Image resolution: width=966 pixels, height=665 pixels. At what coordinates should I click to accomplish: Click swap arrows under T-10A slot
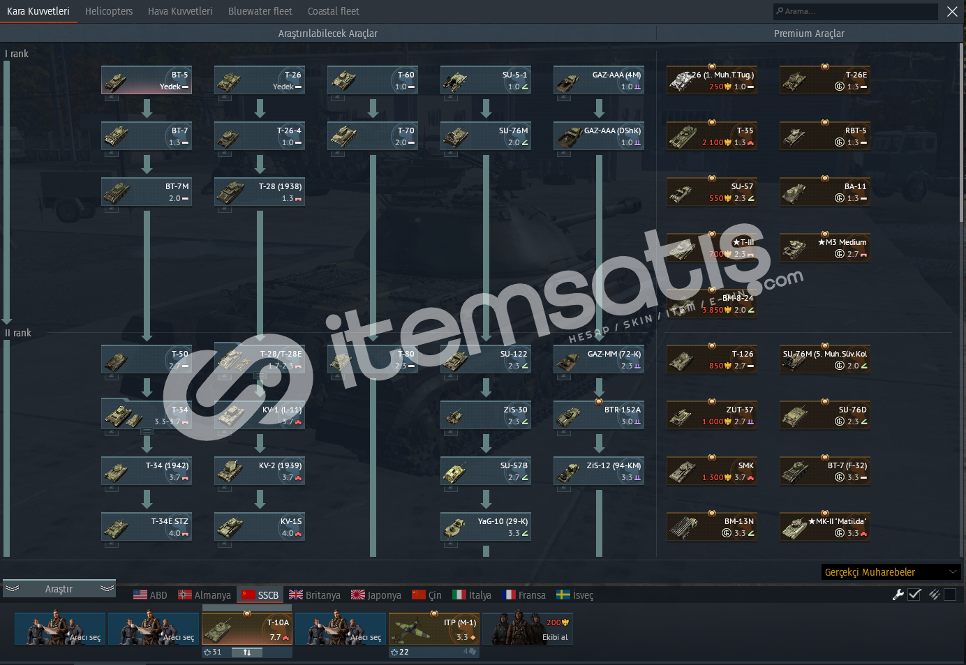(247, 652)
